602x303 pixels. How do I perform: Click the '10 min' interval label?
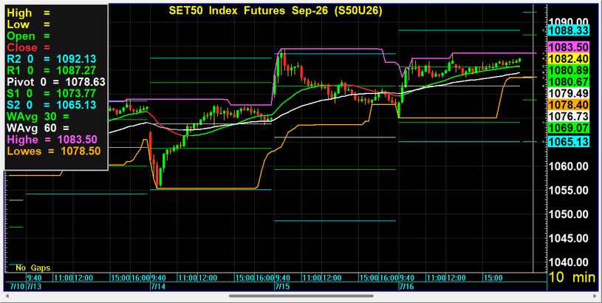[572, 277]
